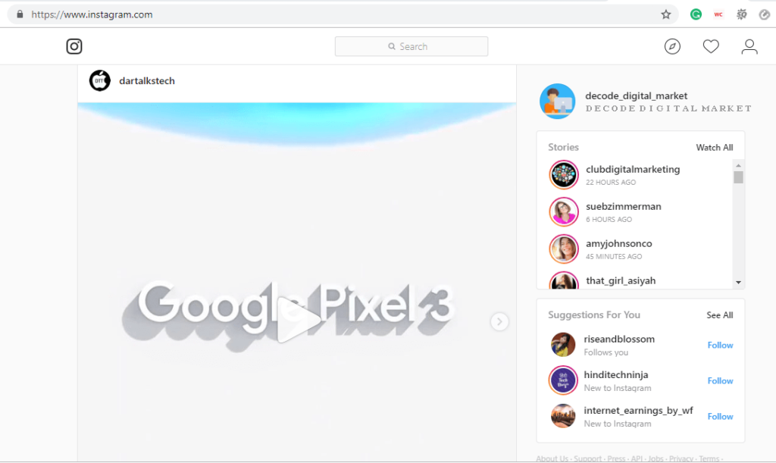776x463 pixels.
Task: View activity notifications via the heart icon
Action: click(711, 46)
